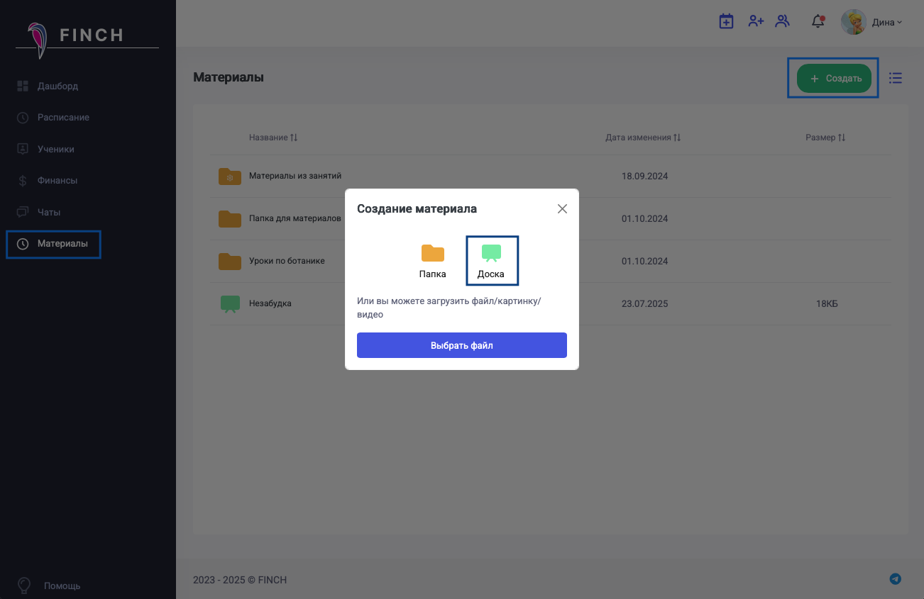Switch to list view icon
924x599 pixels.
[x=896, y=78]
